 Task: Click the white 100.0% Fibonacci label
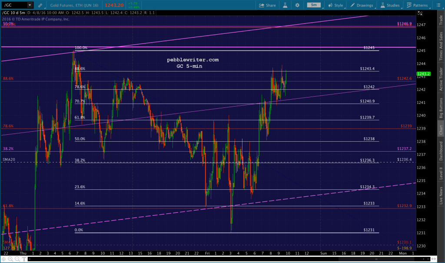(81, 48)
